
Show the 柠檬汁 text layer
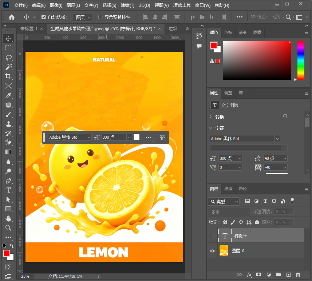coord(212,236)
